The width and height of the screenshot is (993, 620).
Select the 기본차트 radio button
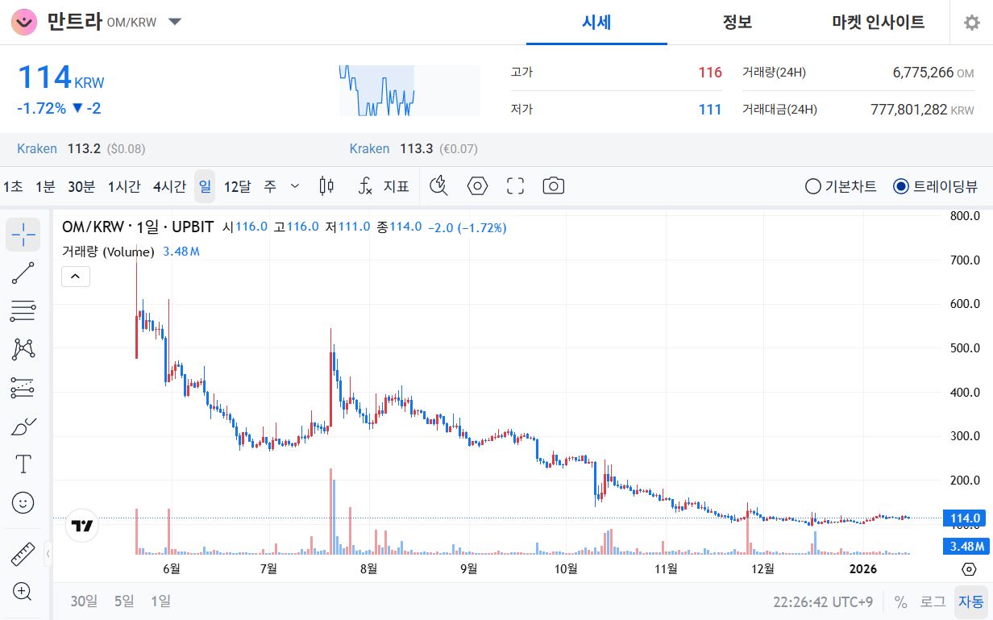pyautogui.click(x=812, y=186)
